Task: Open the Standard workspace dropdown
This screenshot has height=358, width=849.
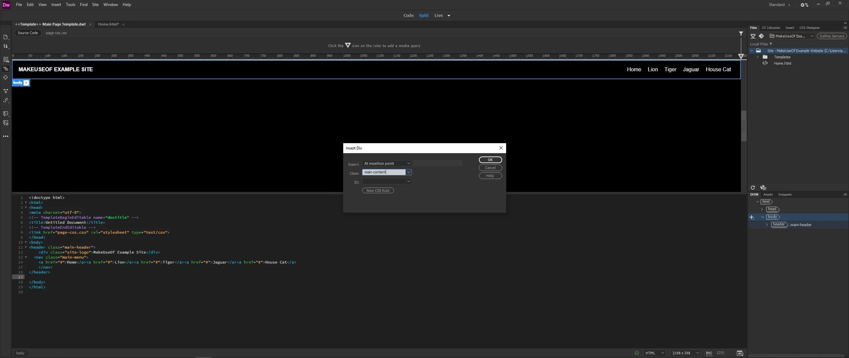Action: click(779, 5)
